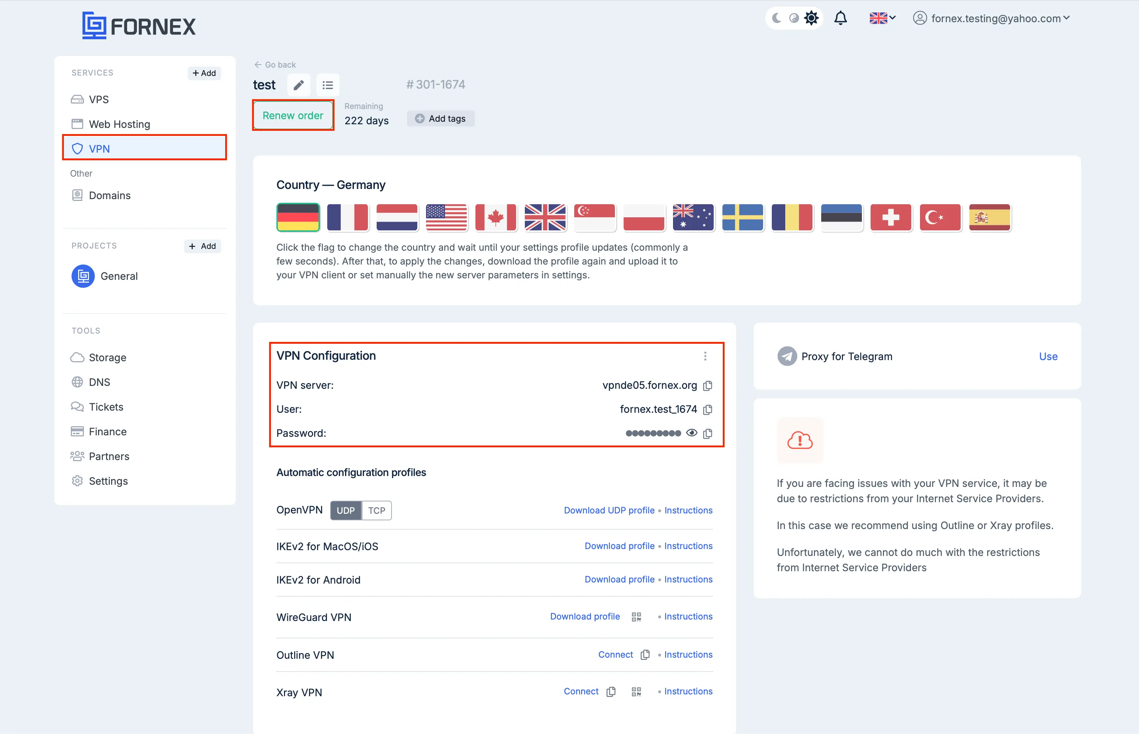This screenshot has height=734, width=1139.
Task: Copy VPN server address
Action: [708, 386]
